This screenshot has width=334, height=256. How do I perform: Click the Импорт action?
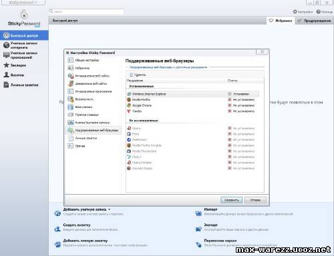[210, 209]
